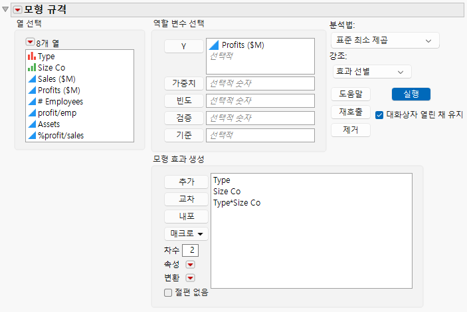467x312 pixels.
Task: Select the ordinal Size Co column icon
Action: (32, 67)
